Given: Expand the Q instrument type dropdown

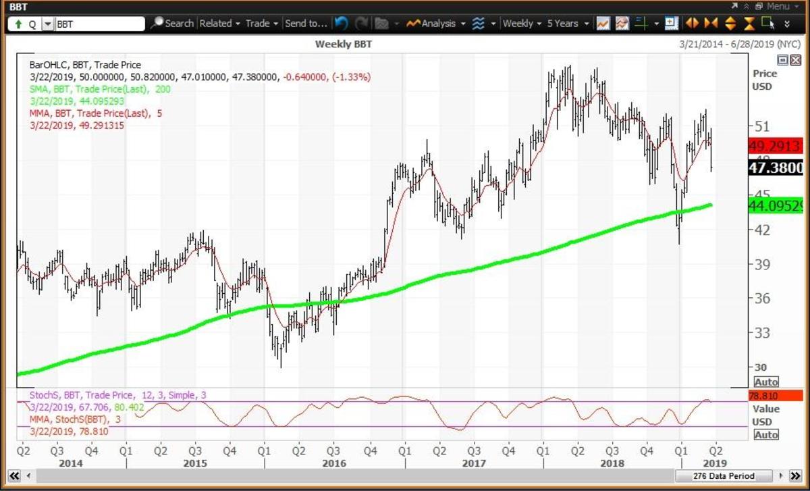Looking at the screenshot, I should [x=47, y=24].
